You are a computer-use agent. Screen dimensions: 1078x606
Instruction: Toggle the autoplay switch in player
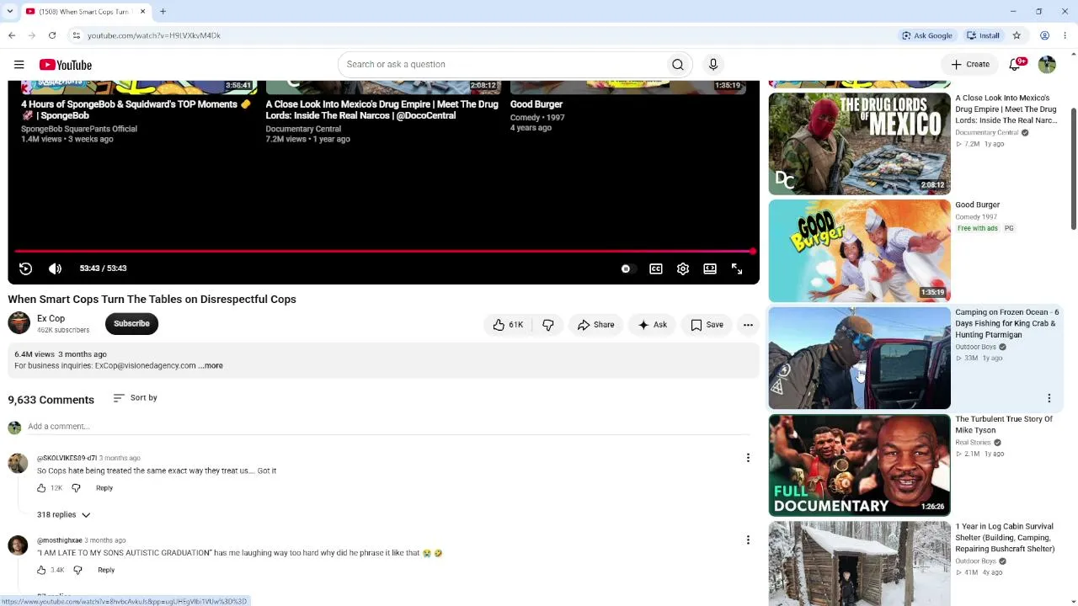[627, 268]
